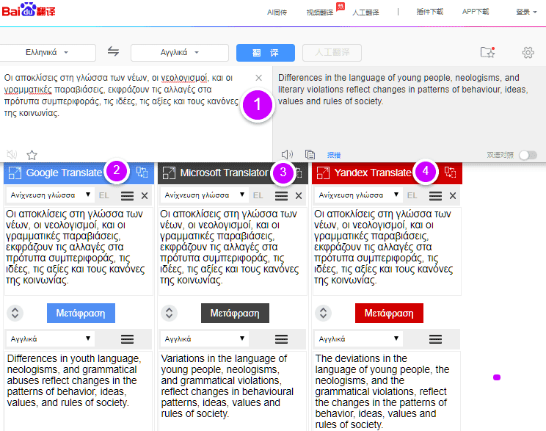Open Google target options hamburger menu
Viewport: 546px width, 431px height.
click(127, 339)
